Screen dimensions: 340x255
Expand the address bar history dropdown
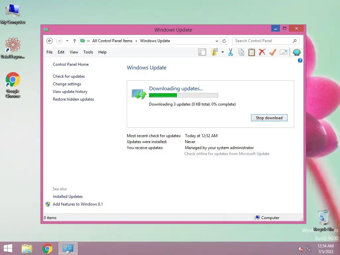pos(217,41)
